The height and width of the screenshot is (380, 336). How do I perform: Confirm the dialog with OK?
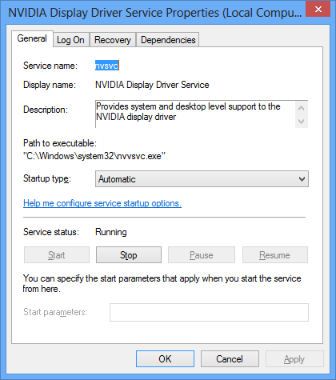click(x=165, y=359)
